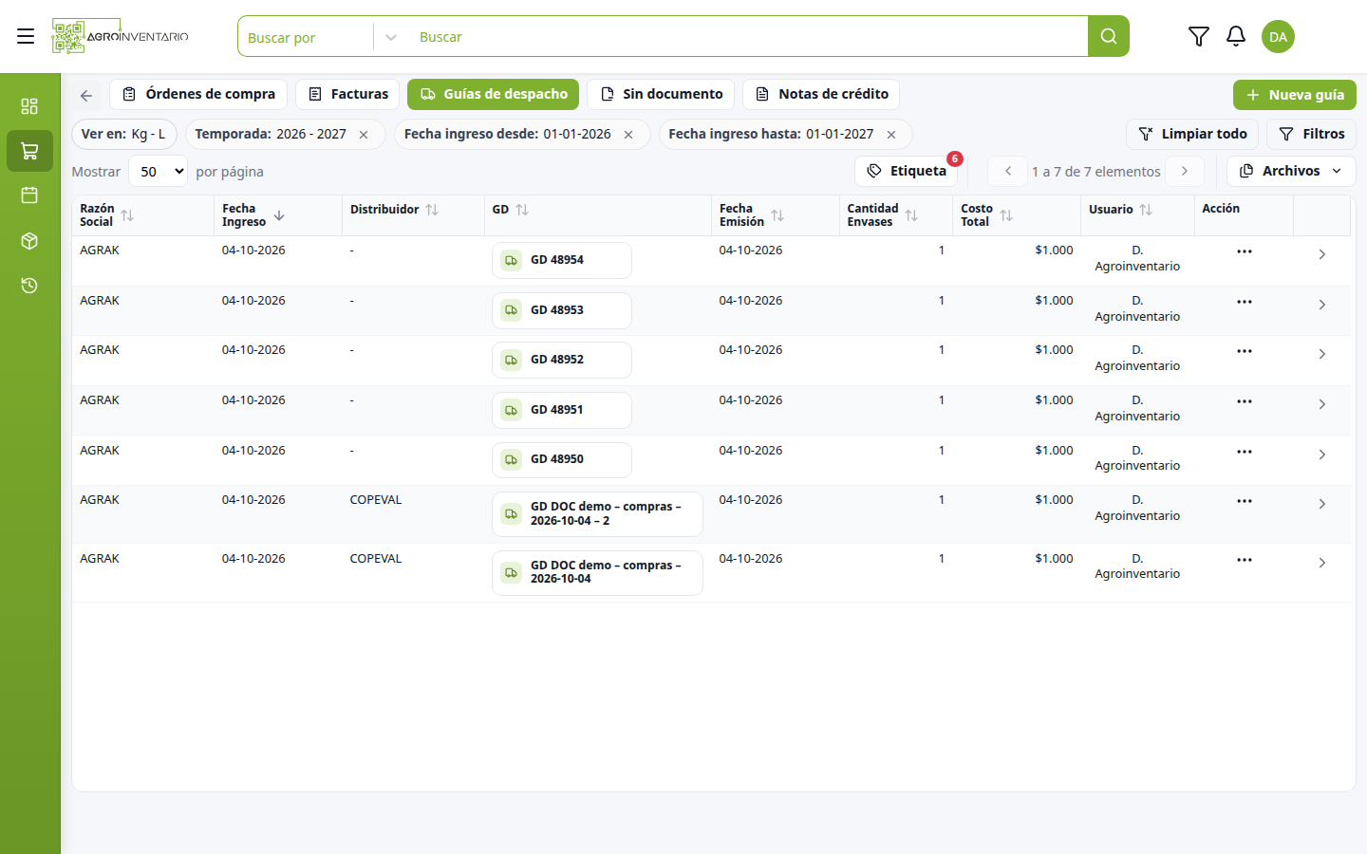Image resolution: width=1367 pixels, height=854 pixels.
Task: Remove the Fecha ingreso desde filter
Action: click(x=628, y=135)
